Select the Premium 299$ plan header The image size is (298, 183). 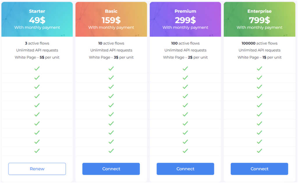coord(185,20)
